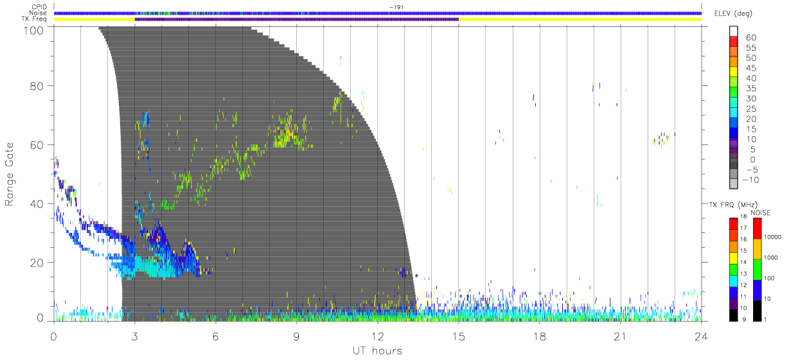
Task: Click the UT hours axis title
Action: pyautogui.click(x=377, y=351)
